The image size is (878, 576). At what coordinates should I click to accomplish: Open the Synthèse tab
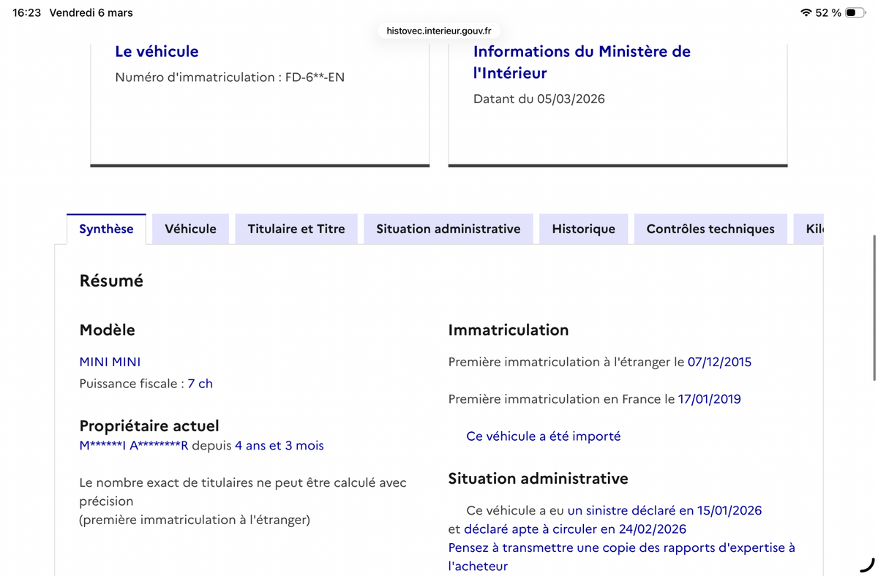(106, 229)
